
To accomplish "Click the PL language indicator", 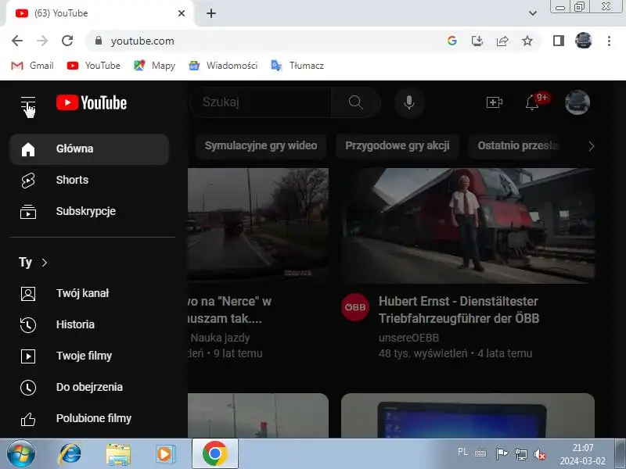I will pos(462,452).
